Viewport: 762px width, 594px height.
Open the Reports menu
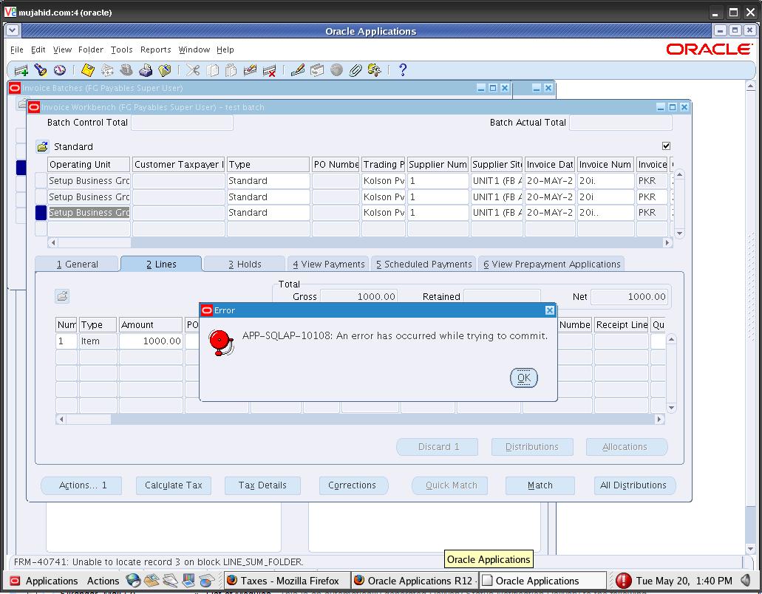pos(155,49)
